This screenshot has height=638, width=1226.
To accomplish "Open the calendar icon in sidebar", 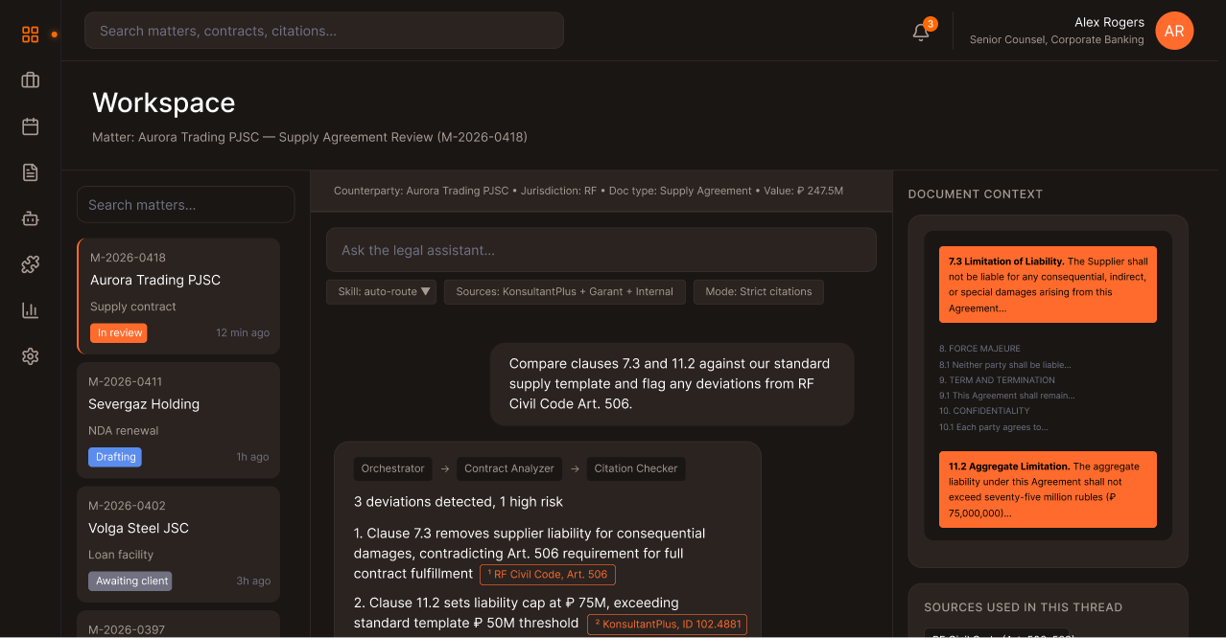I will 31,126.
